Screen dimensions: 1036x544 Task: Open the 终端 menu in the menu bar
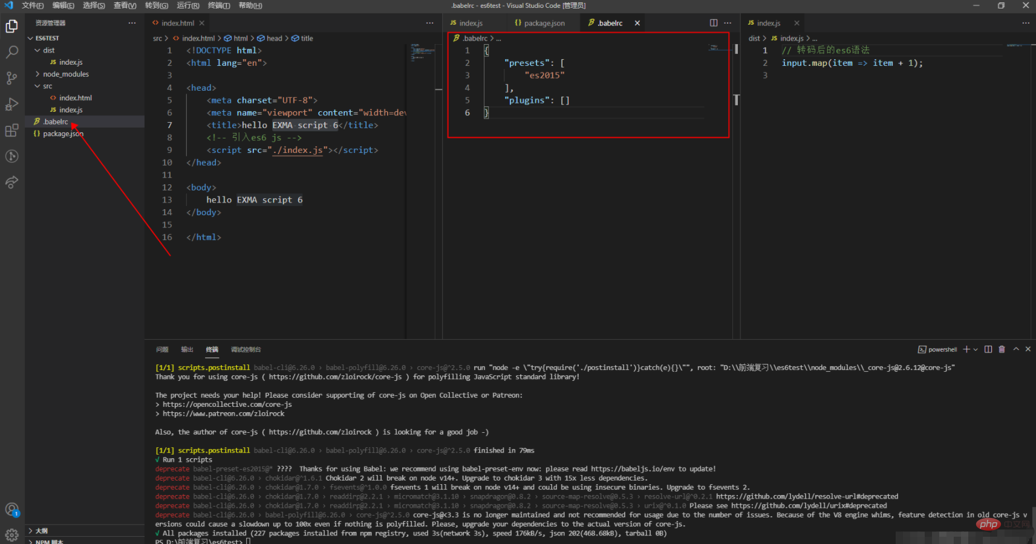point(218,5)
